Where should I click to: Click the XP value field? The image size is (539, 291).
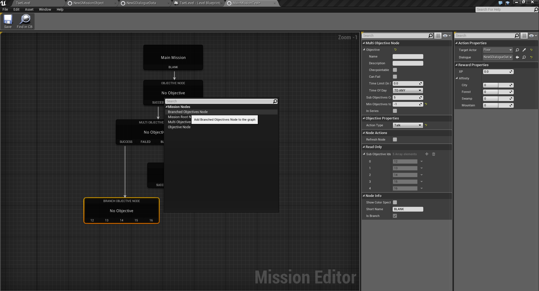click(498, 72)
